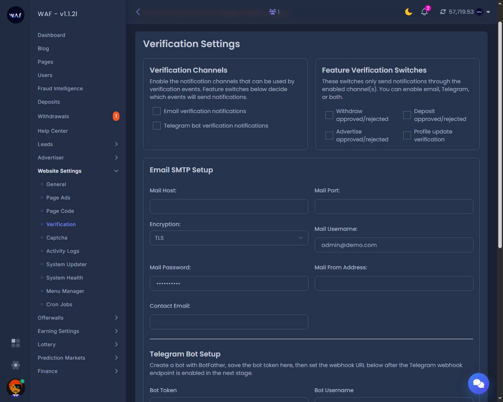The height and width of the screenshot is (402, 503).
Task: Open the gear settings icon in sidebar
Action: [x=16, y=365]
